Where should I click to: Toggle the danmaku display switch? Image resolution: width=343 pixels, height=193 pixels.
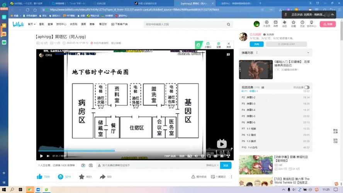pos(83,166)
